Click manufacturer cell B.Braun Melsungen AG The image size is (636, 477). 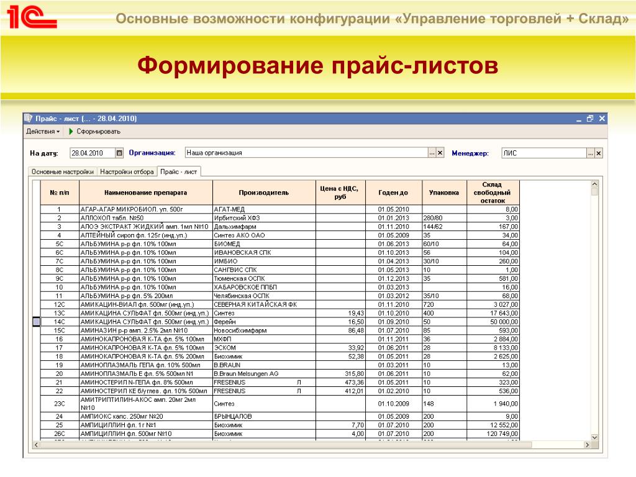[x=264, y=373]
